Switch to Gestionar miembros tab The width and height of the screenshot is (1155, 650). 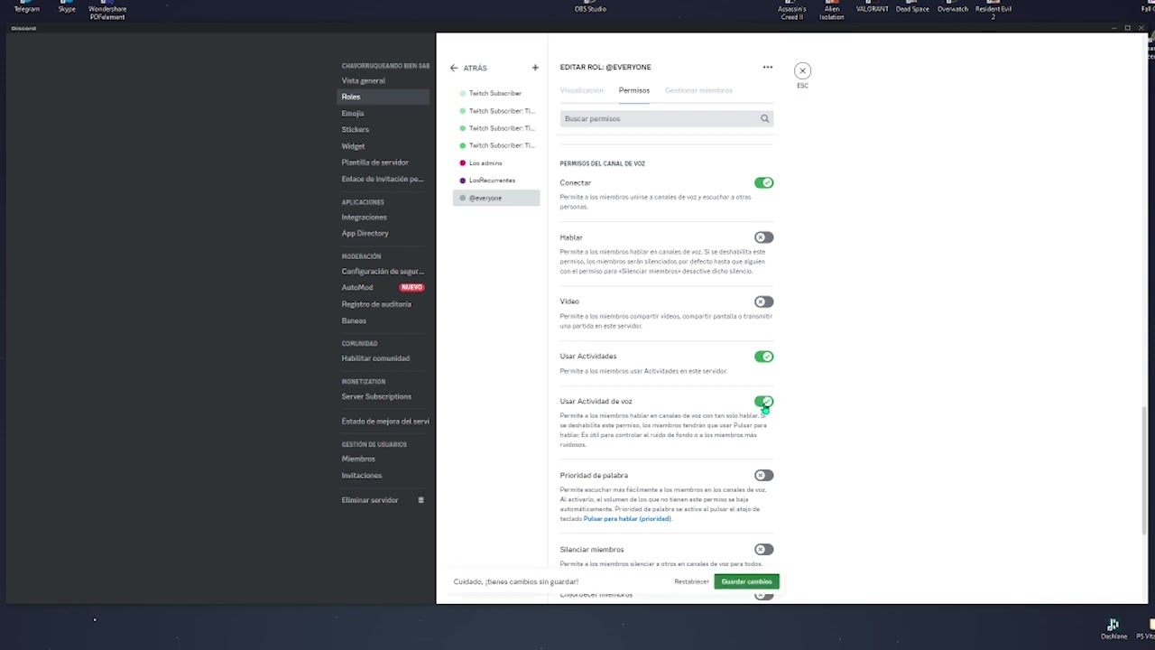(698, 90)
